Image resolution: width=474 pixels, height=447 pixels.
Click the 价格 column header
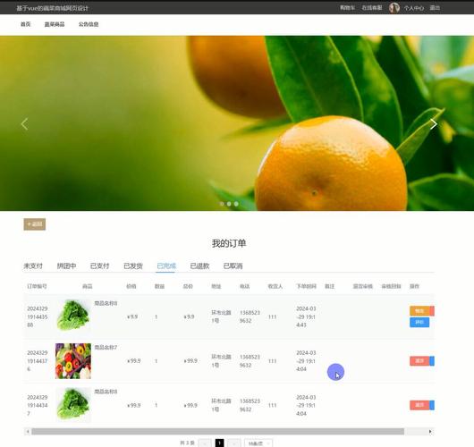131,286
